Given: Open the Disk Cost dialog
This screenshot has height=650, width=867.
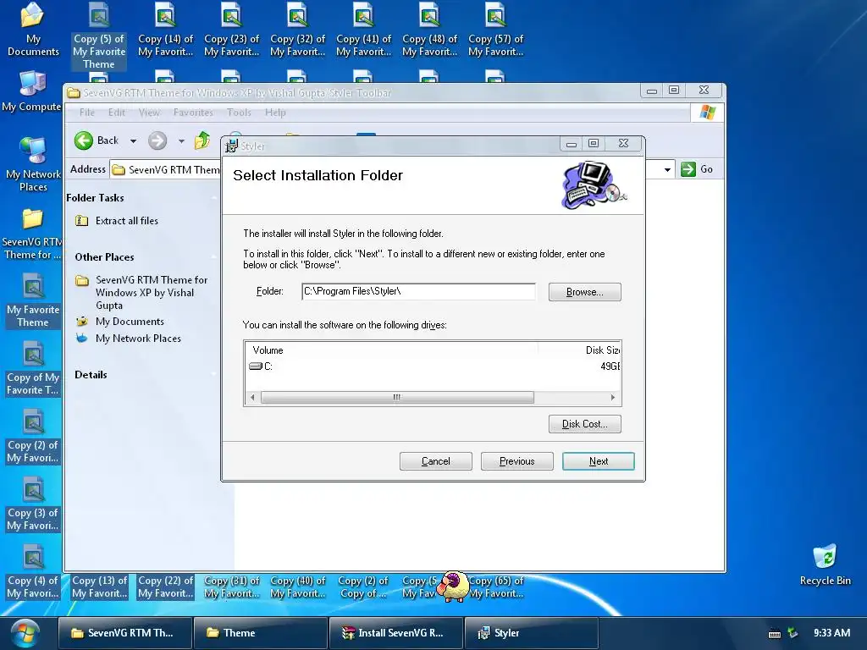Looking at the screenshot, I should click(x=584, y=424).
